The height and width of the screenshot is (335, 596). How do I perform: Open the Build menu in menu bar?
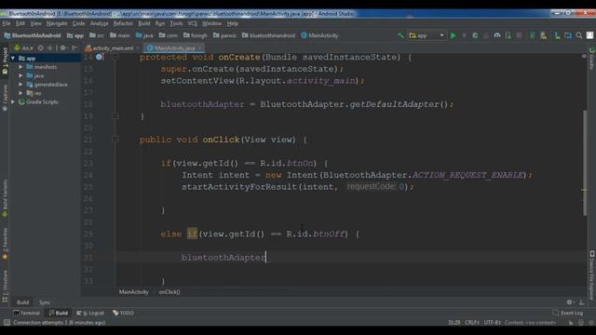[x=144, y=23]
